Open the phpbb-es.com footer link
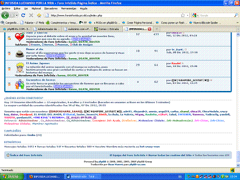The width and height of the screenshot is (240, 180). click(137, 165)
